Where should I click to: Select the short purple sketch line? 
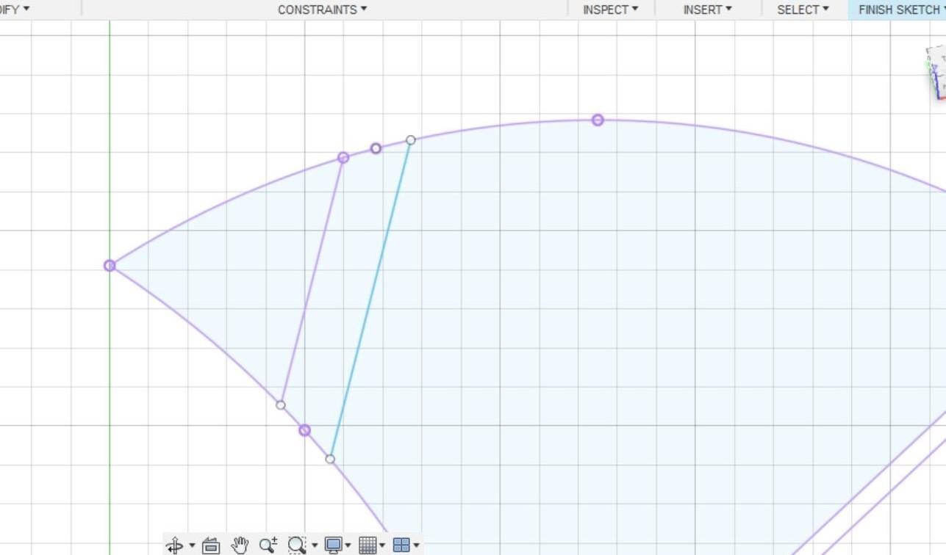tap(312, 281)
